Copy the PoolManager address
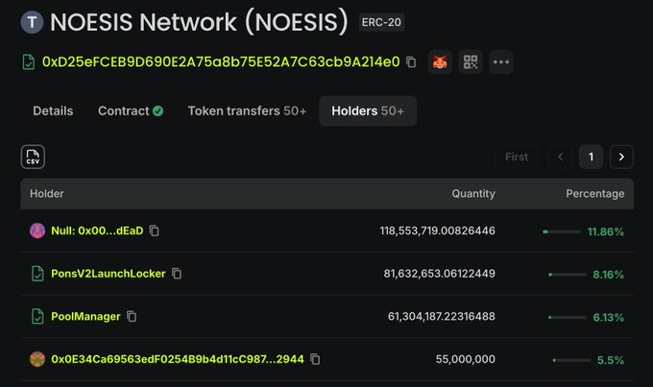 click(132, 317)
